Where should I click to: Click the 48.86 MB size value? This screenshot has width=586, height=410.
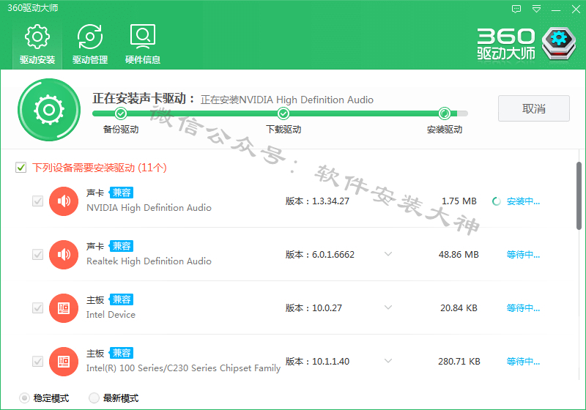click(x=459, y=255)
